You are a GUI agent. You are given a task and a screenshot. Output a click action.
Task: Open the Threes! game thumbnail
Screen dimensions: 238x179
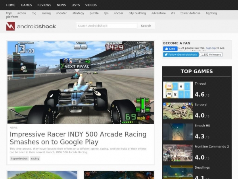178,90
